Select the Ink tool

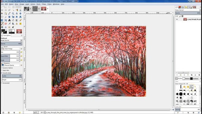point(13,24)
